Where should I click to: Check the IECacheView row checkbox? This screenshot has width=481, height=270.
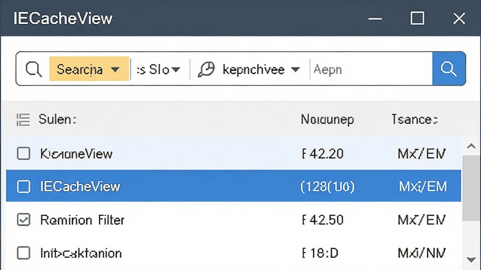pyautogui.click(x=23, y=187)
